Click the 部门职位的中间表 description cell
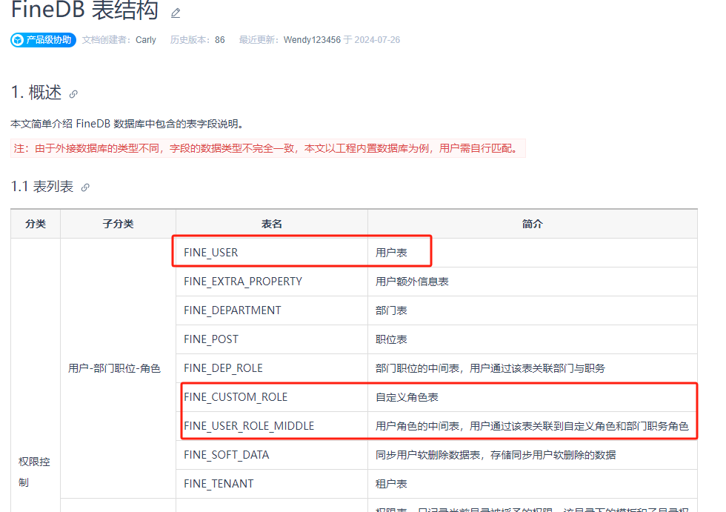 click(533, 368)
